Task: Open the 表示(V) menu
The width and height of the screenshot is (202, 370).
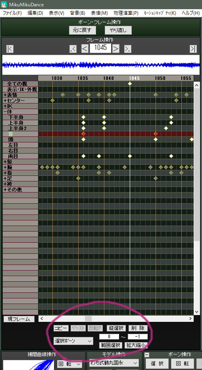Action: pyautogui.click(x=57, y=13)
